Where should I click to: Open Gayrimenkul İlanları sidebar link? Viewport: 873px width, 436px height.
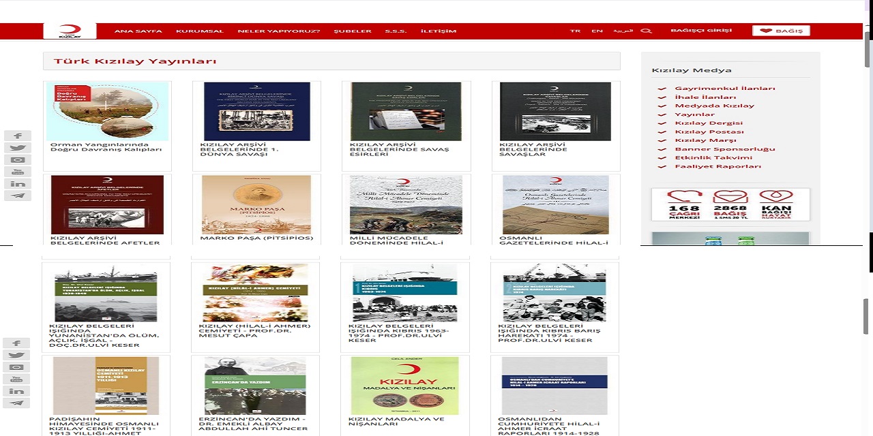click(x=725, y=89)
